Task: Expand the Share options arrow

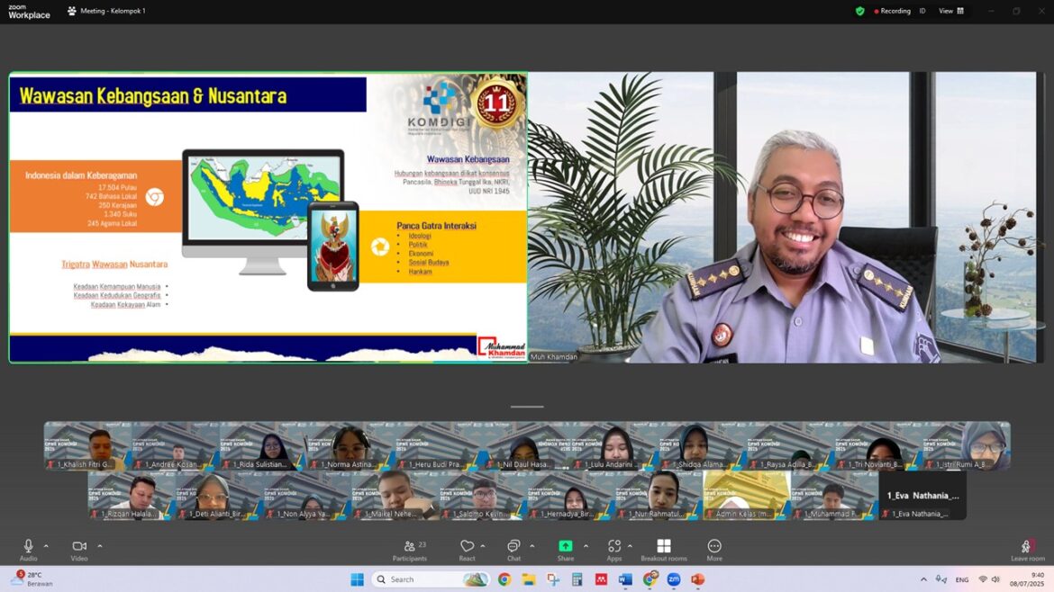Action: 586,546
